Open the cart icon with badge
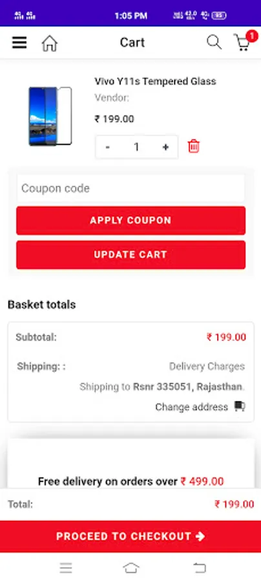 (x=245, y=41)
